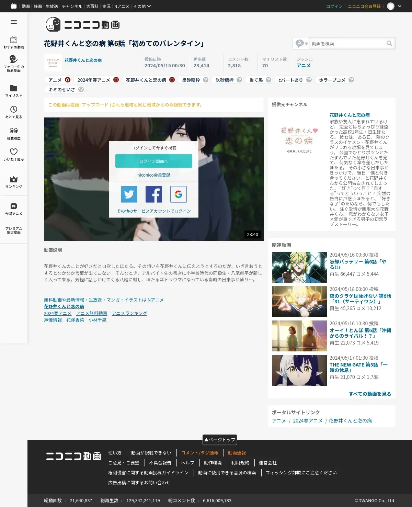Screen dimensions: 412x507
Task: Click dictionary icon next to cパートあり tag
Action: [309, 80]
